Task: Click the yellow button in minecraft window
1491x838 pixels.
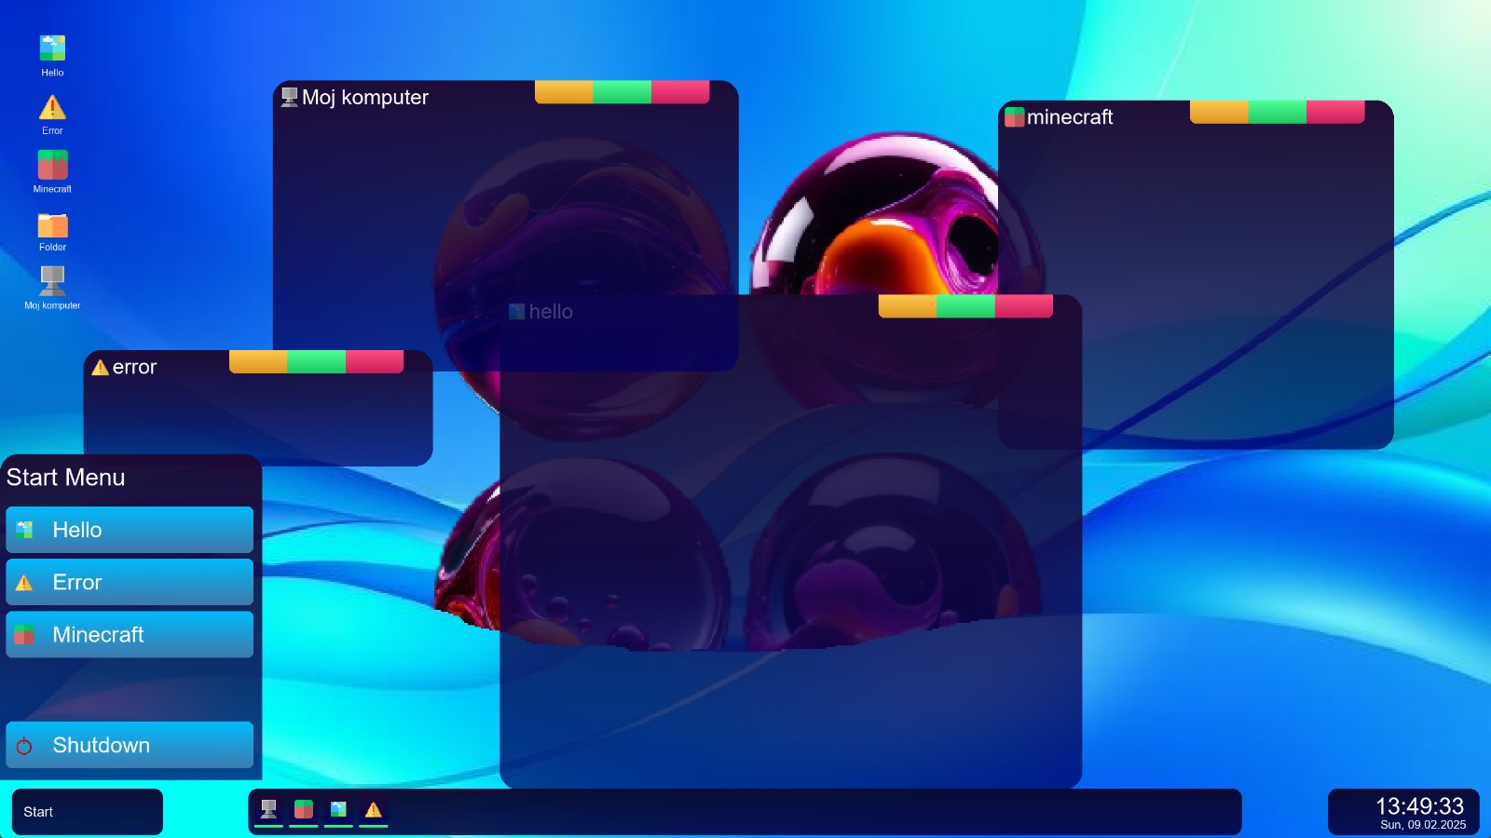Action: point(1219,112)
